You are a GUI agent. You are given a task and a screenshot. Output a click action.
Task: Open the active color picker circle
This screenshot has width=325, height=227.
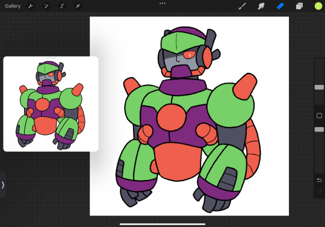318,6
